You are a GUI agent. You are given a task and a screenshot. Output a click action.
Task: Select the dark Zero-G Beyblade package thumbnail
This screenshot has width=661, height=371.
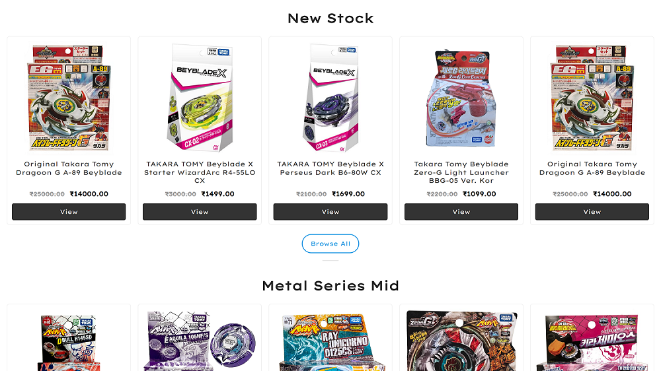461,341
